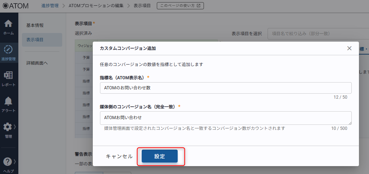Click the 指標名 (ATOM表示名) input field
This screenshot has width=369, height=174.
[x=225, y=88]
